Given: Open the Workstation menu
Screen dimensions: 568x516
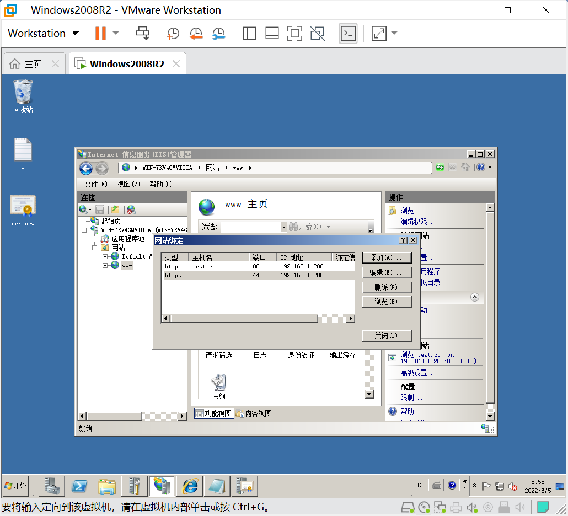Looking at the screenshot, I should (43, 33).
